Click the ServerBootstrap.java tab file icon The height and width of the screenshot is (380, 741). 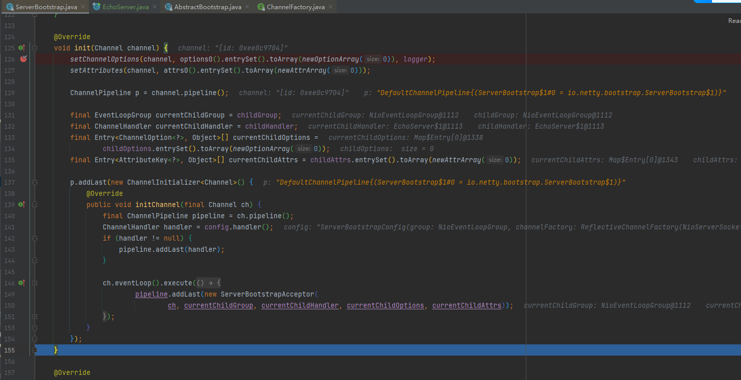point(10,7)
